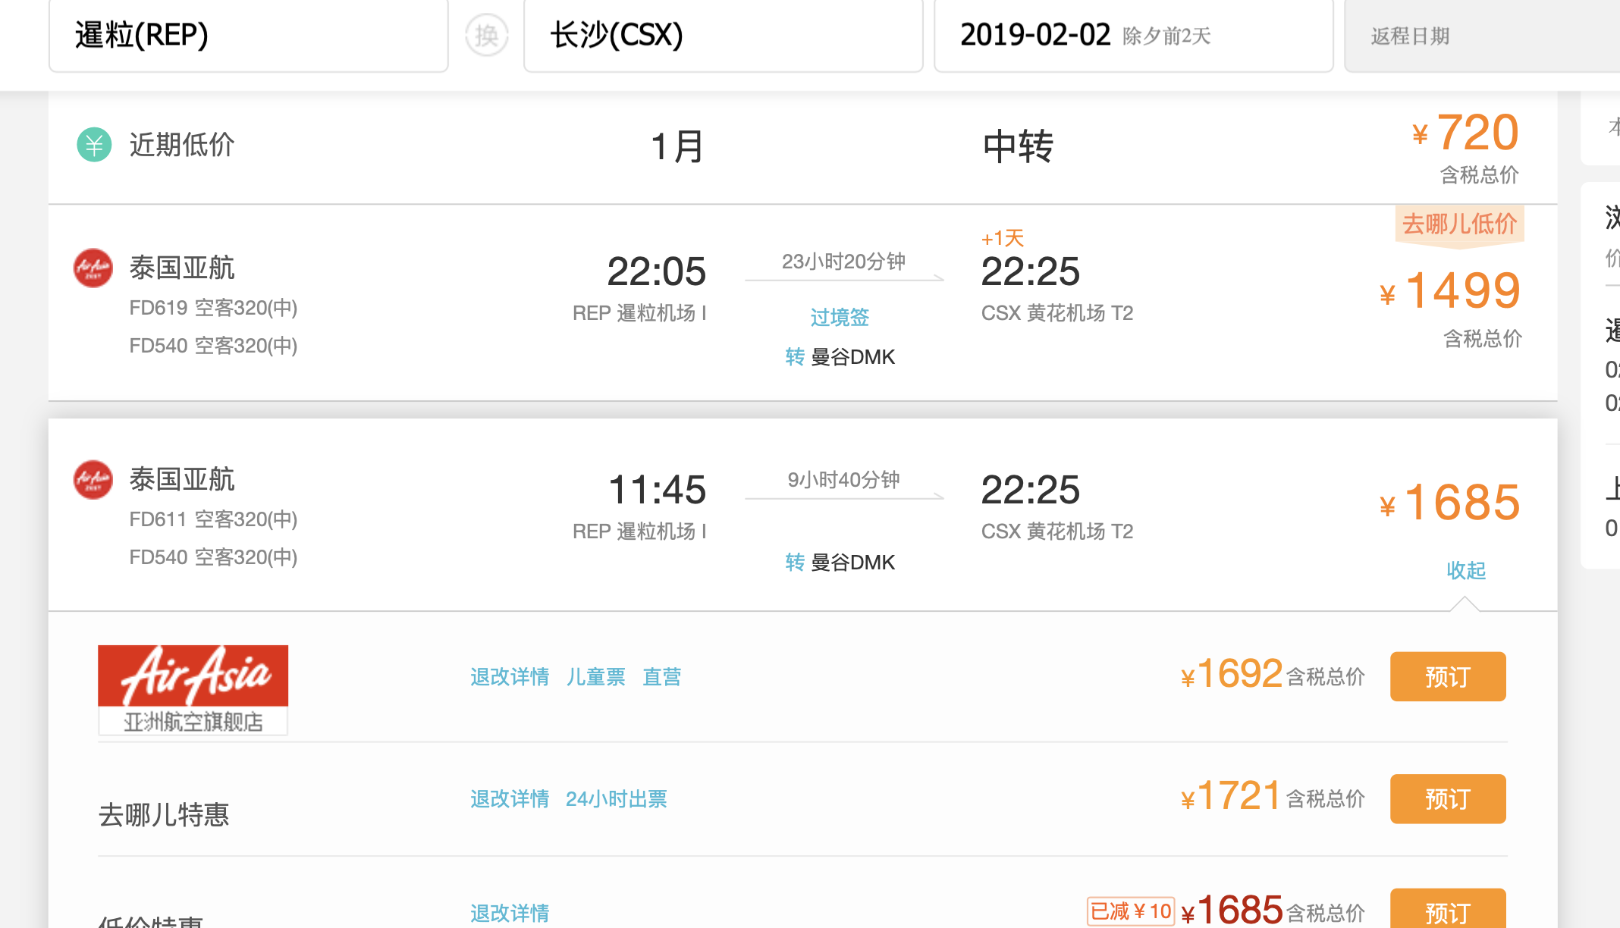Viewport: 1620px width, 928px height.
Task: Open 退改详情 for the ¥1721 fare
Action: click(509, 799)
